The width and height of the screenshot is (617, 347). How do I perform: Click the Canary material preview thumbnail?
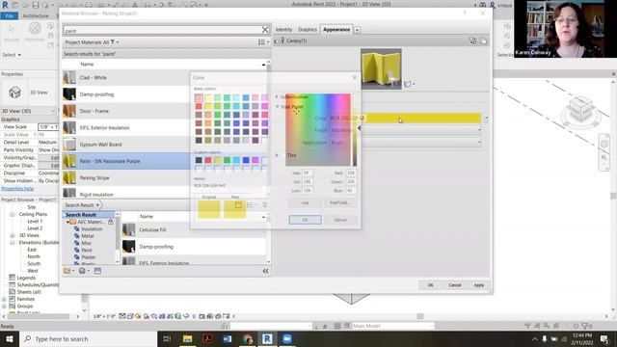[381, 68]
